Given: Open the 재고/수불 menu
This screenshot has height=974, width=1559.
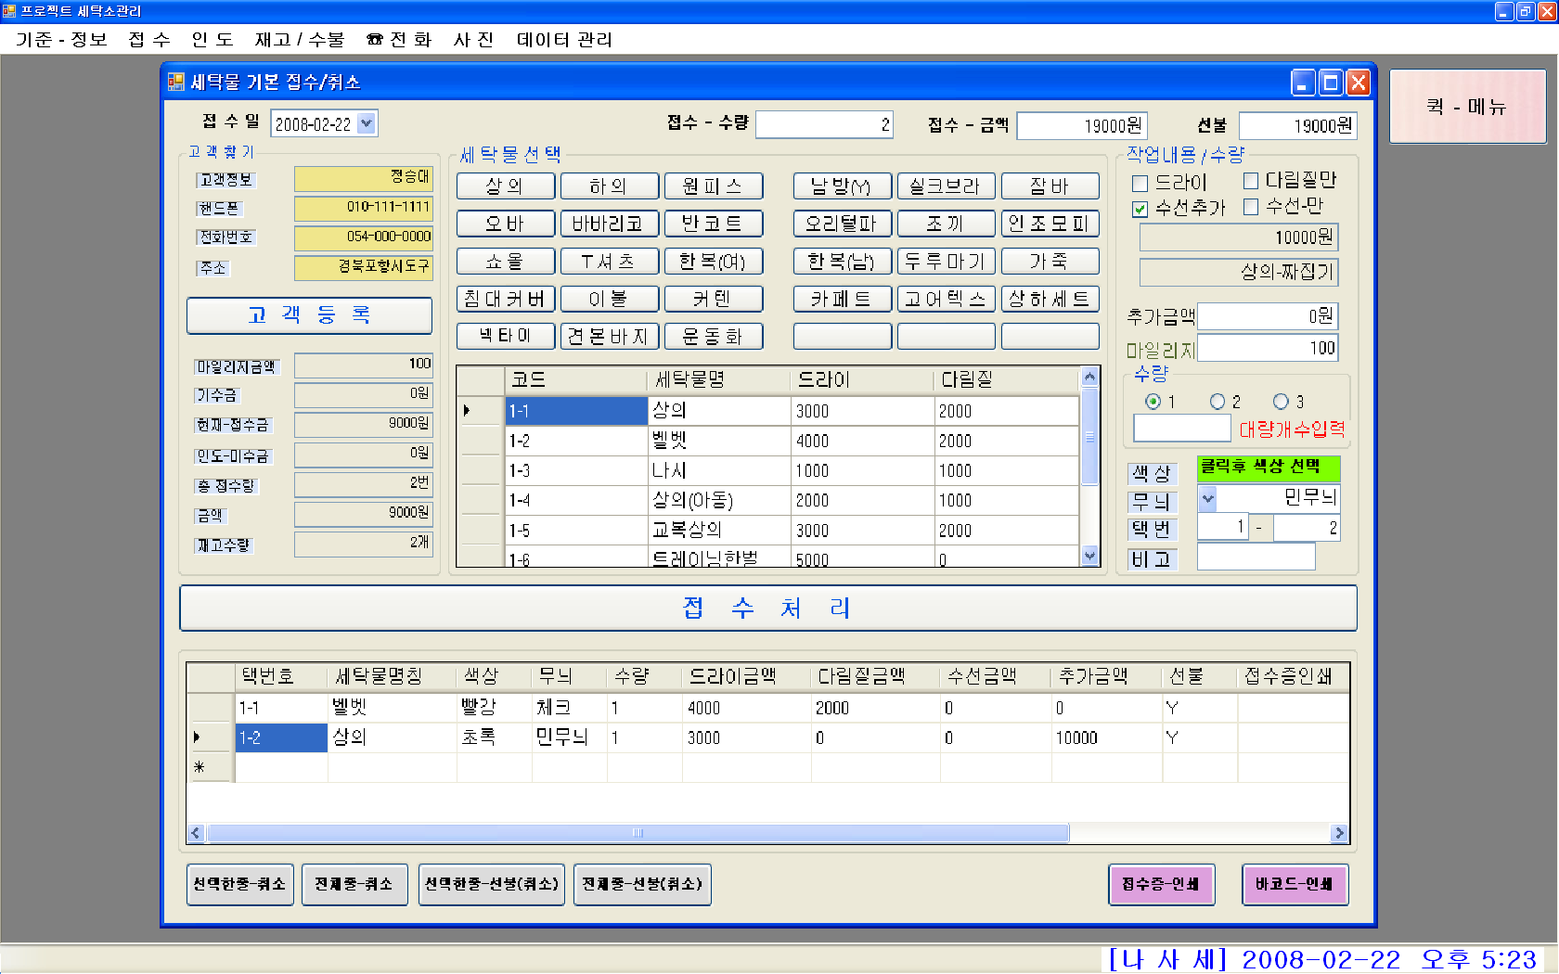Looking at the screenshot, I should click(300, 40).
